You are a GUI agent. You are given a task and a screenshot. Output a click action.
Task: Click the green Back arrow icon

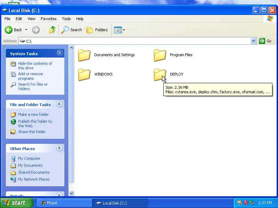[x=8, y=30]
